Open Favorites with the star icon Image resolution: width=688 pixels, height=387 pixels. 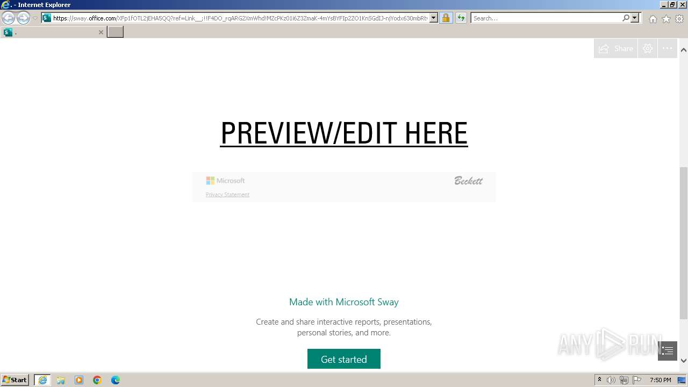point(666,19)
